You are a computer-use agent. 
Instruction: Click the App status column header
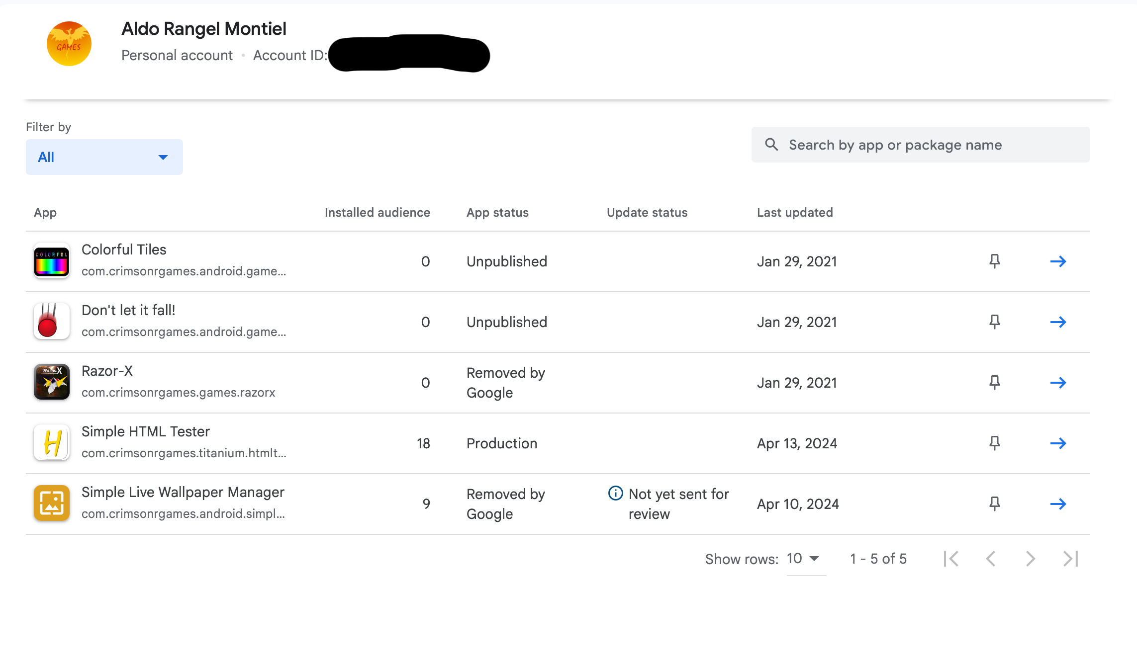click(x=497, y=212)
